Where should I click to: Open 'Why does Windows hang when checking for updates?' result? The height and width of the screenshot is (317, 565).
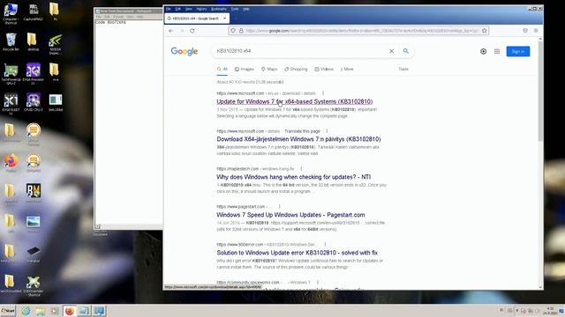[293, 177]
